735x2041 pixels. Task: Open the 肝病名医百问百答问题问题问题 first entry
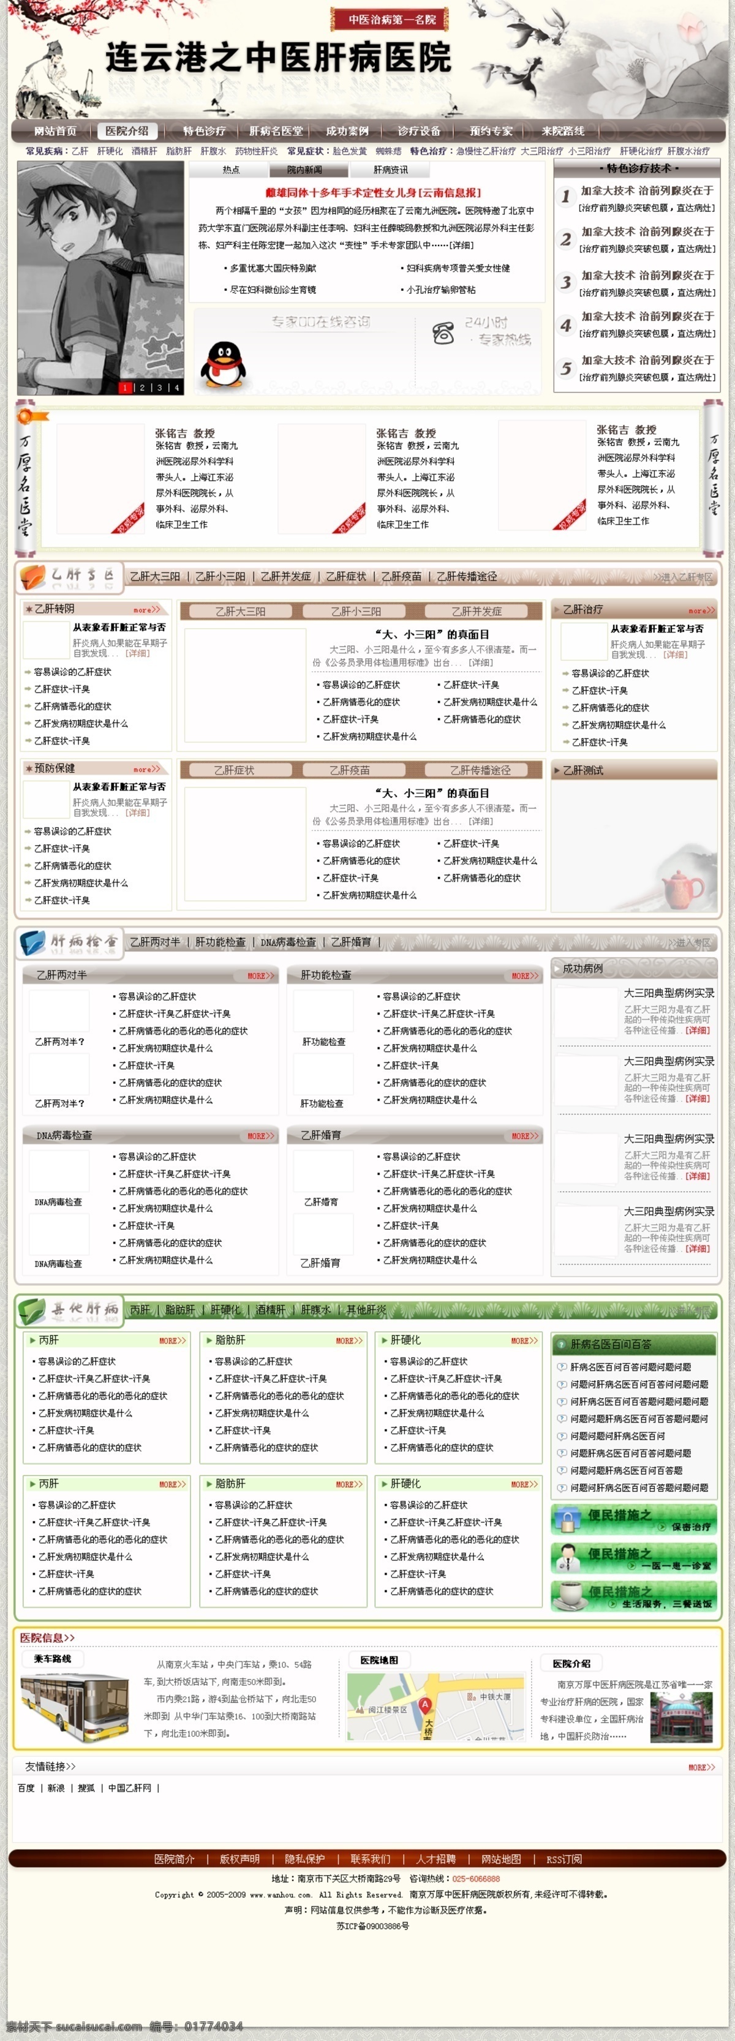click(x=630, y=1367)
